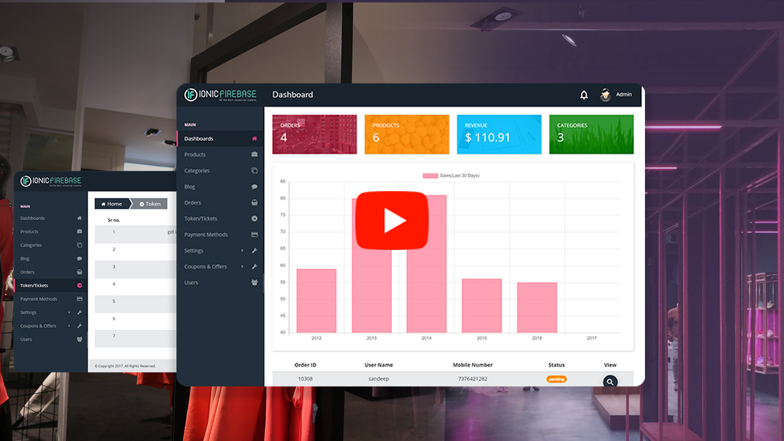Open the Ionic Firebase logo in the Token window
Screen dimensions: 784x441
(50, 181)
